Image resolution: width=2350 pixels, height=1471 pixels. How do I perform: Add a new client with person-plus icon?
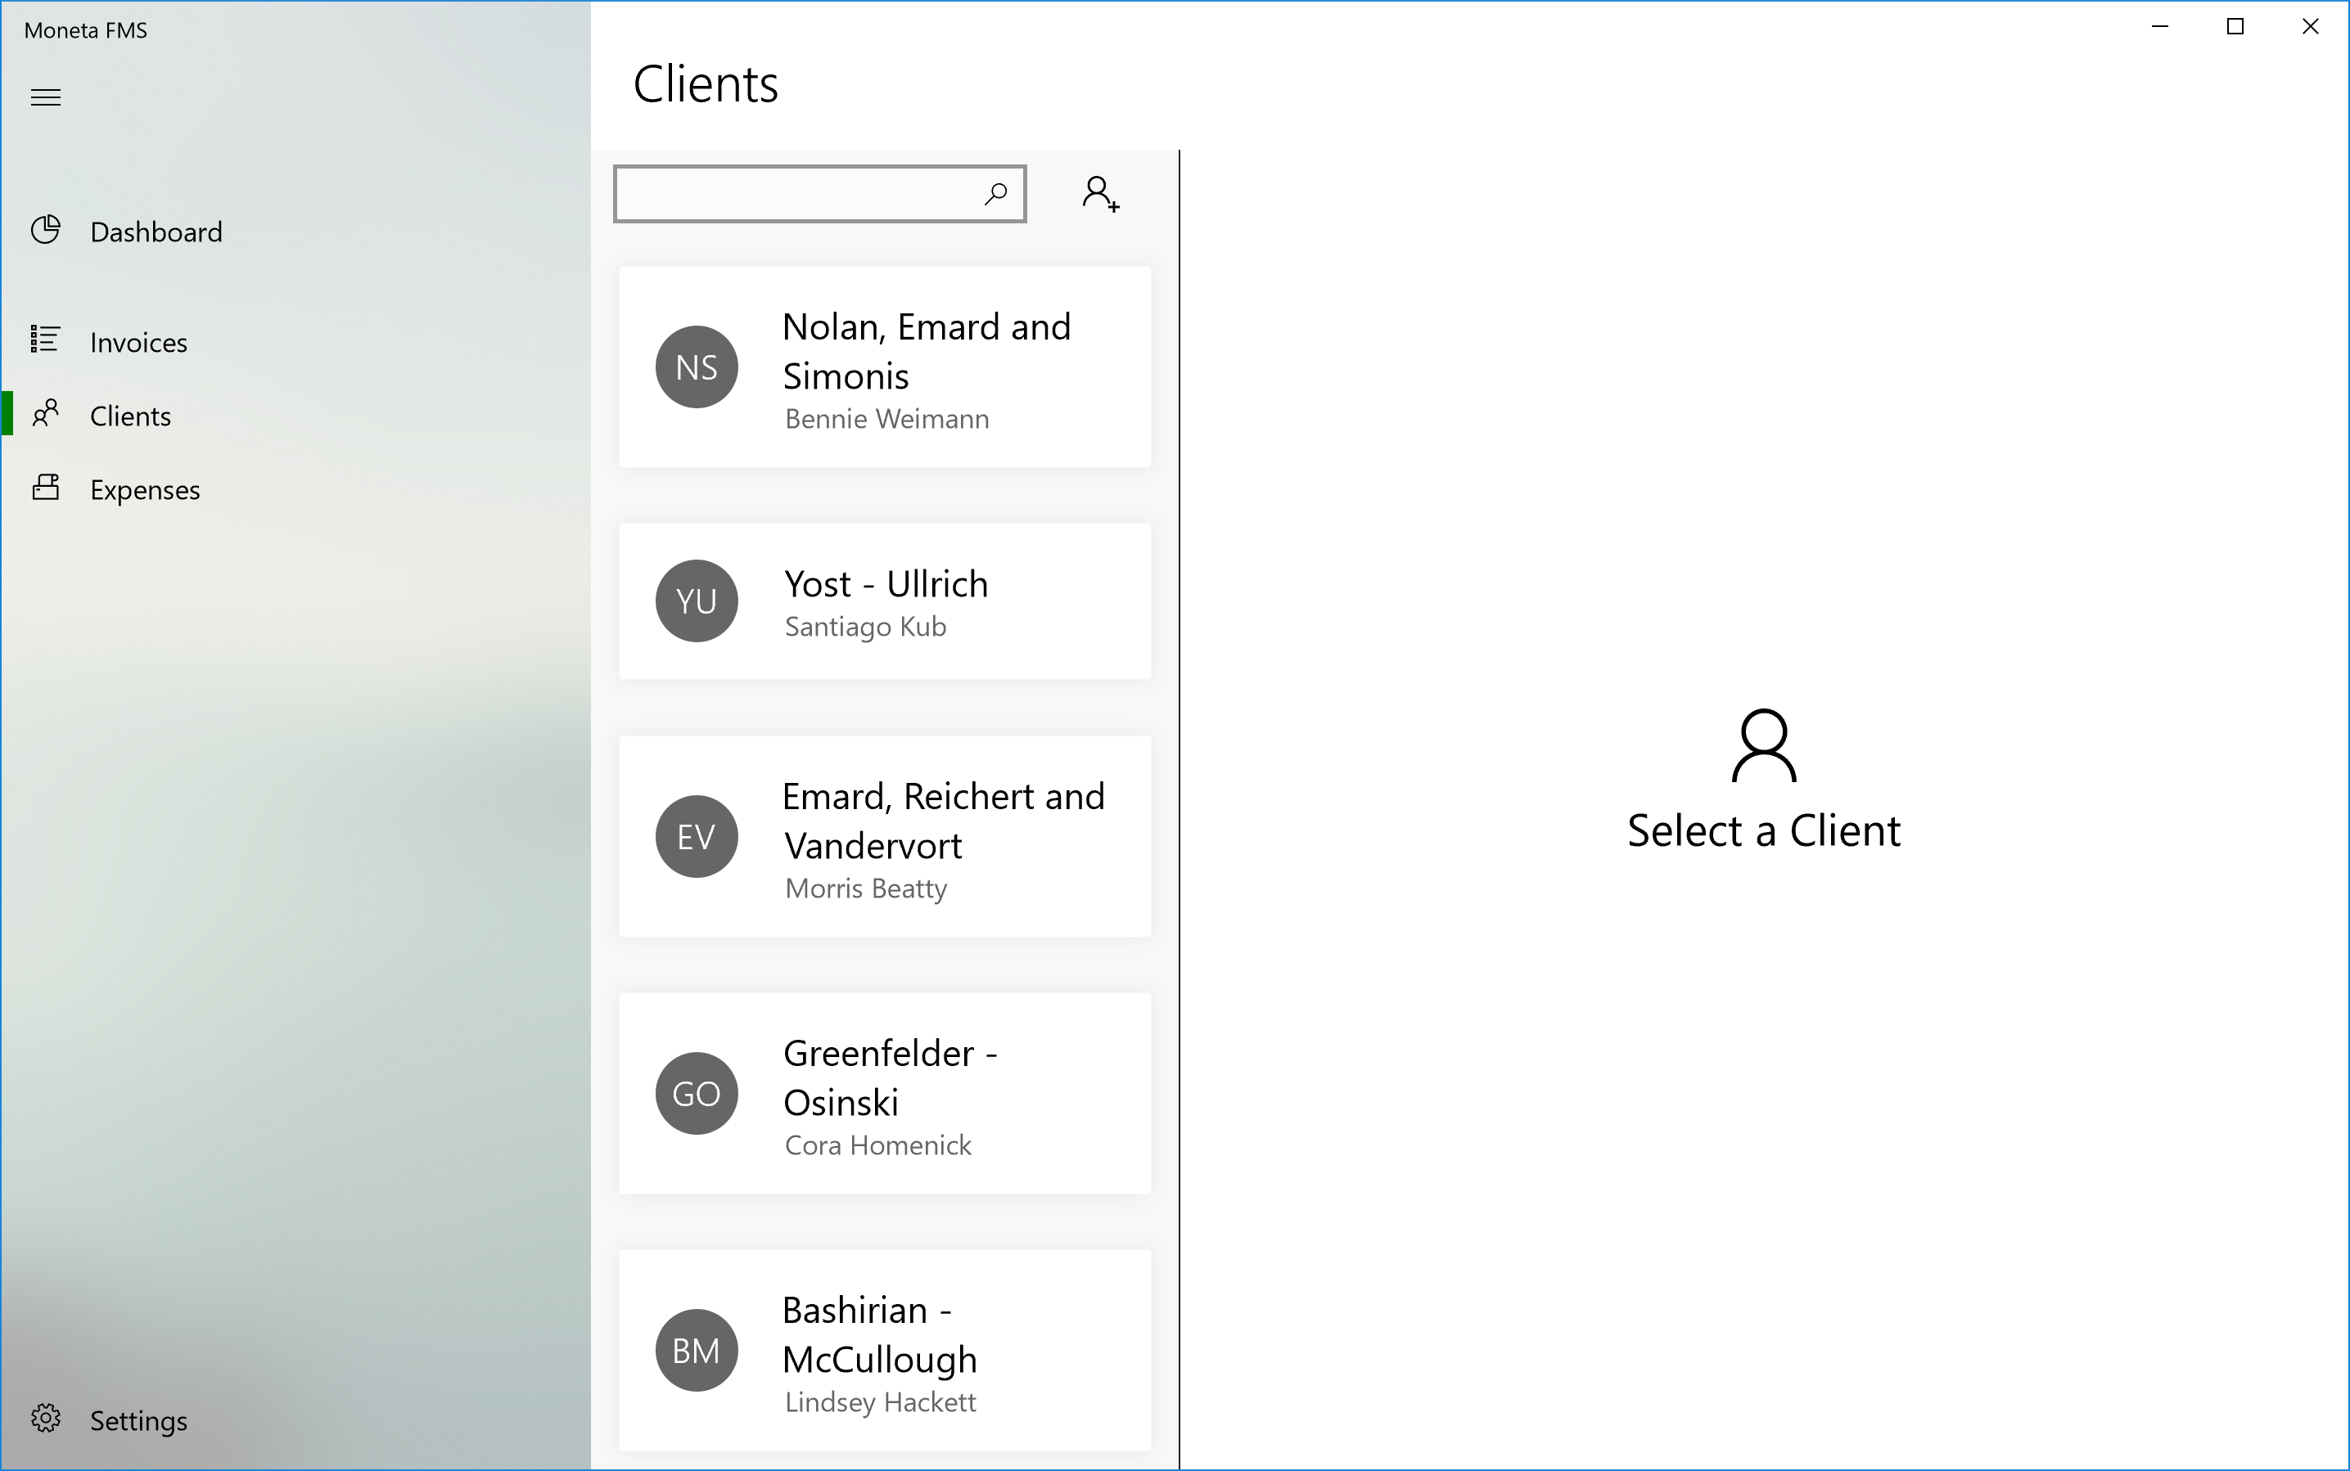(1101, 195)
